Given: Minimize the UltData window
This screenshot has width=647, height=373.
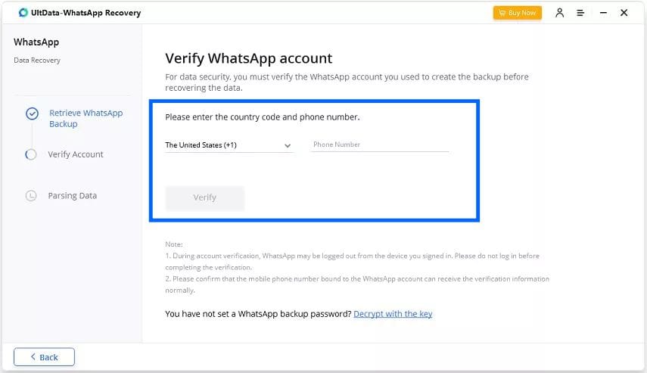Looking at the screenshot, I should 602,13.
